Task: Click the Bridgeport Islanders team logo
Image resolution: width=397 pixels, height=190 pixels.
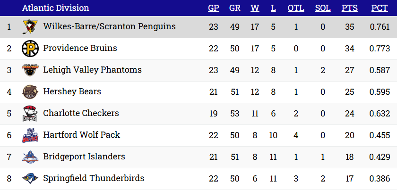Action: (29, 157)
